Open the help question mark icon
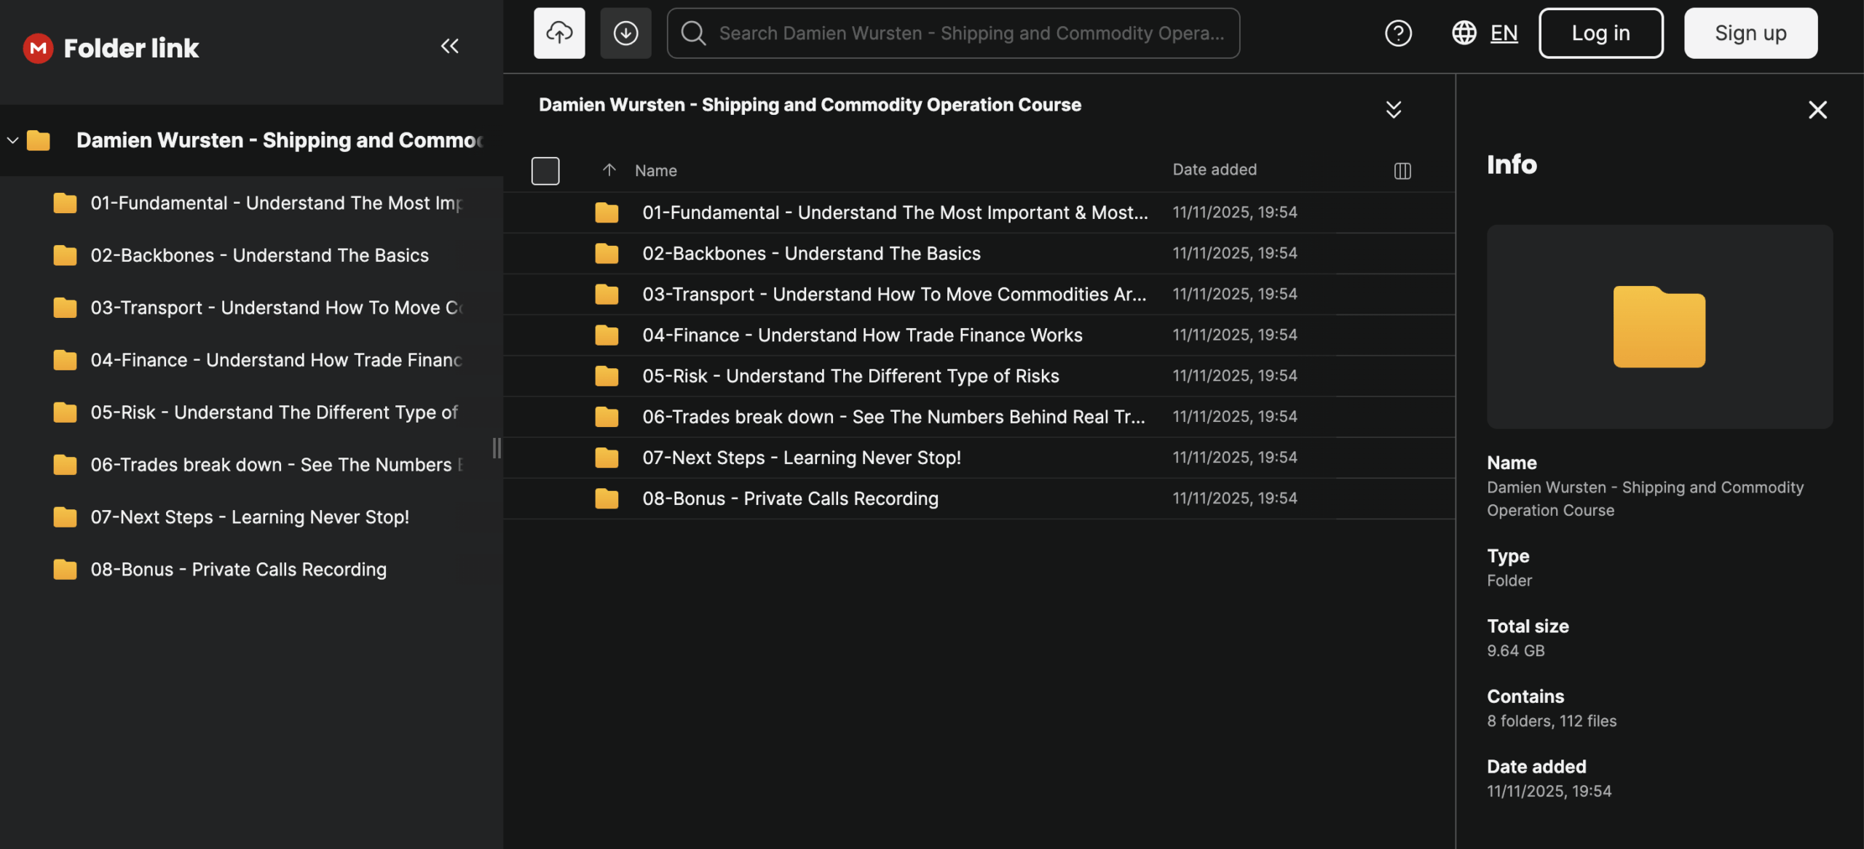 click(1397, 33)
